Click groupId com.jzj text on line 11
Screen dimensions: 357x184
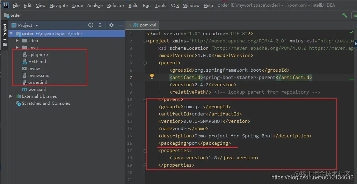click(195, 106)
